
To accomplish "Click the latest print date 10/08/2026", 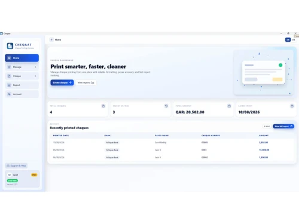I will tap(249, 112).
